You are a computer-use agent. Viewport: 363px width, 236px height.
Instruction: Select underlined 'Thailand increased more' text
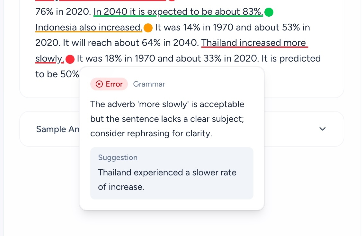click(x=255, y=43)
